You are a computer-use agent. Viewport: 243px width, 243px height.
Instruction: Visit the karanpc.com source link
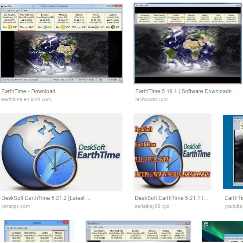[15, 206]
